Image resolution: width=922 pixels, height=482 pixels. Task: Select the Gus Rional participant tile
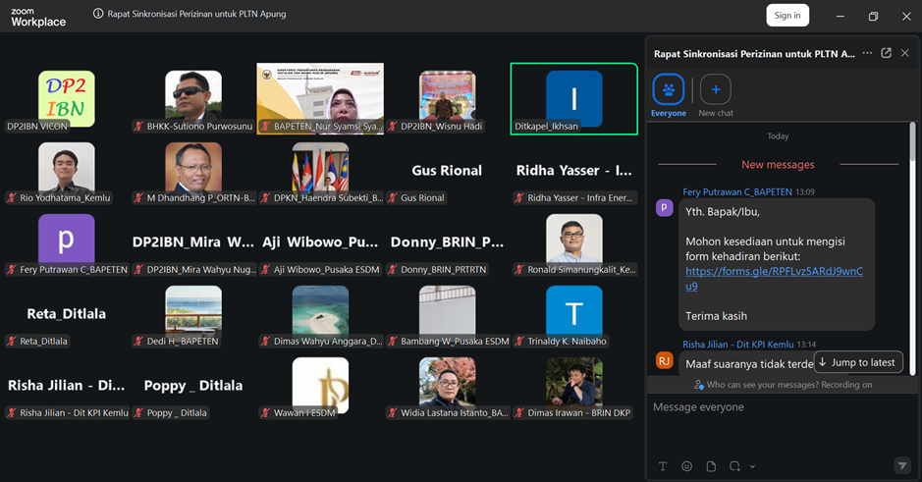click(448, 171)
